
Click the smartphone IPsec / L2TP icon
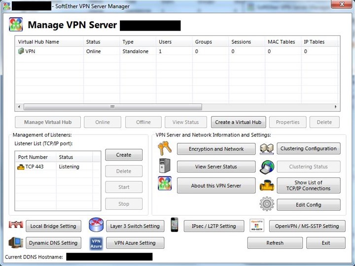point(175,225)
